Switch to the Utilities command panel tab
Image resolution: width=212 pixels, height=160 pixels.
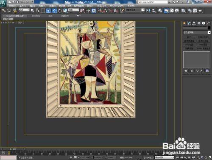pos(208,23)
